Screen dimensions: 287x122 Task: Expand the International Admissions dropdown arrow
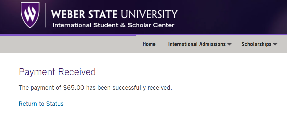pyautogui.click(x=229, y=44)
